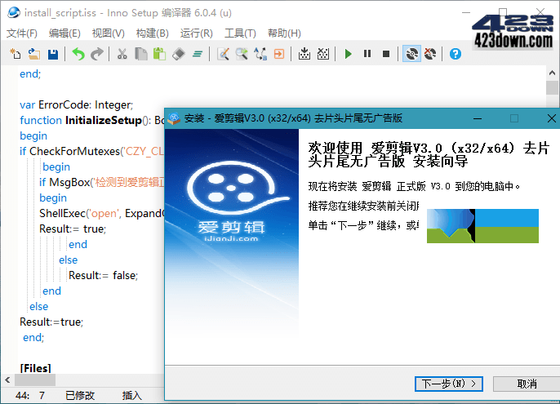560x404 pixels.
Task: Click the installer icon in 安装 title bar
Action: [x=175, y=118]
